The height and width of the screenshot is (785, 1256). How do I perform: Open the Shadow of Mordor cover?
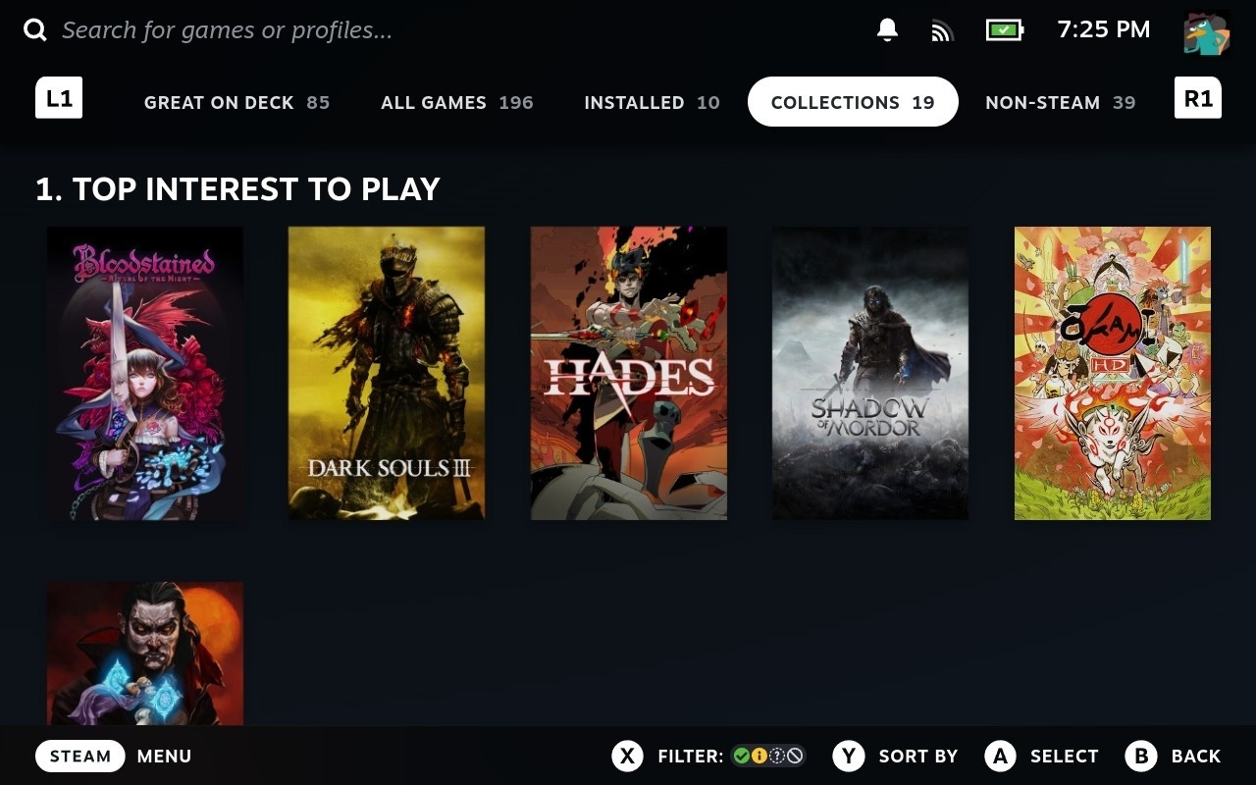870,374
